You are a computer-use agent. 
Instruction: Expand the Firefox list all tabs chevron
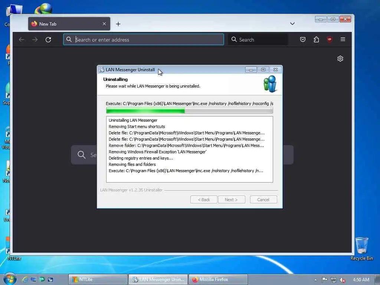pos(292,23)
